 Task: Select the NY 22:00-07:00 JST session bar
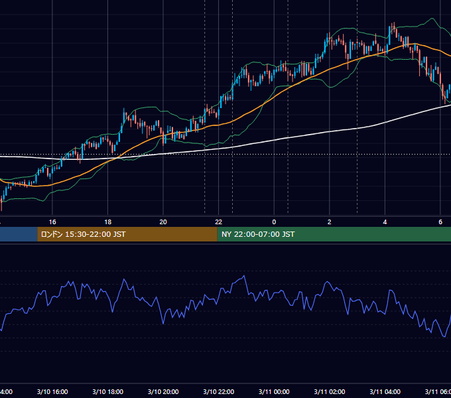pyautogui.click(x=334, y=234)
